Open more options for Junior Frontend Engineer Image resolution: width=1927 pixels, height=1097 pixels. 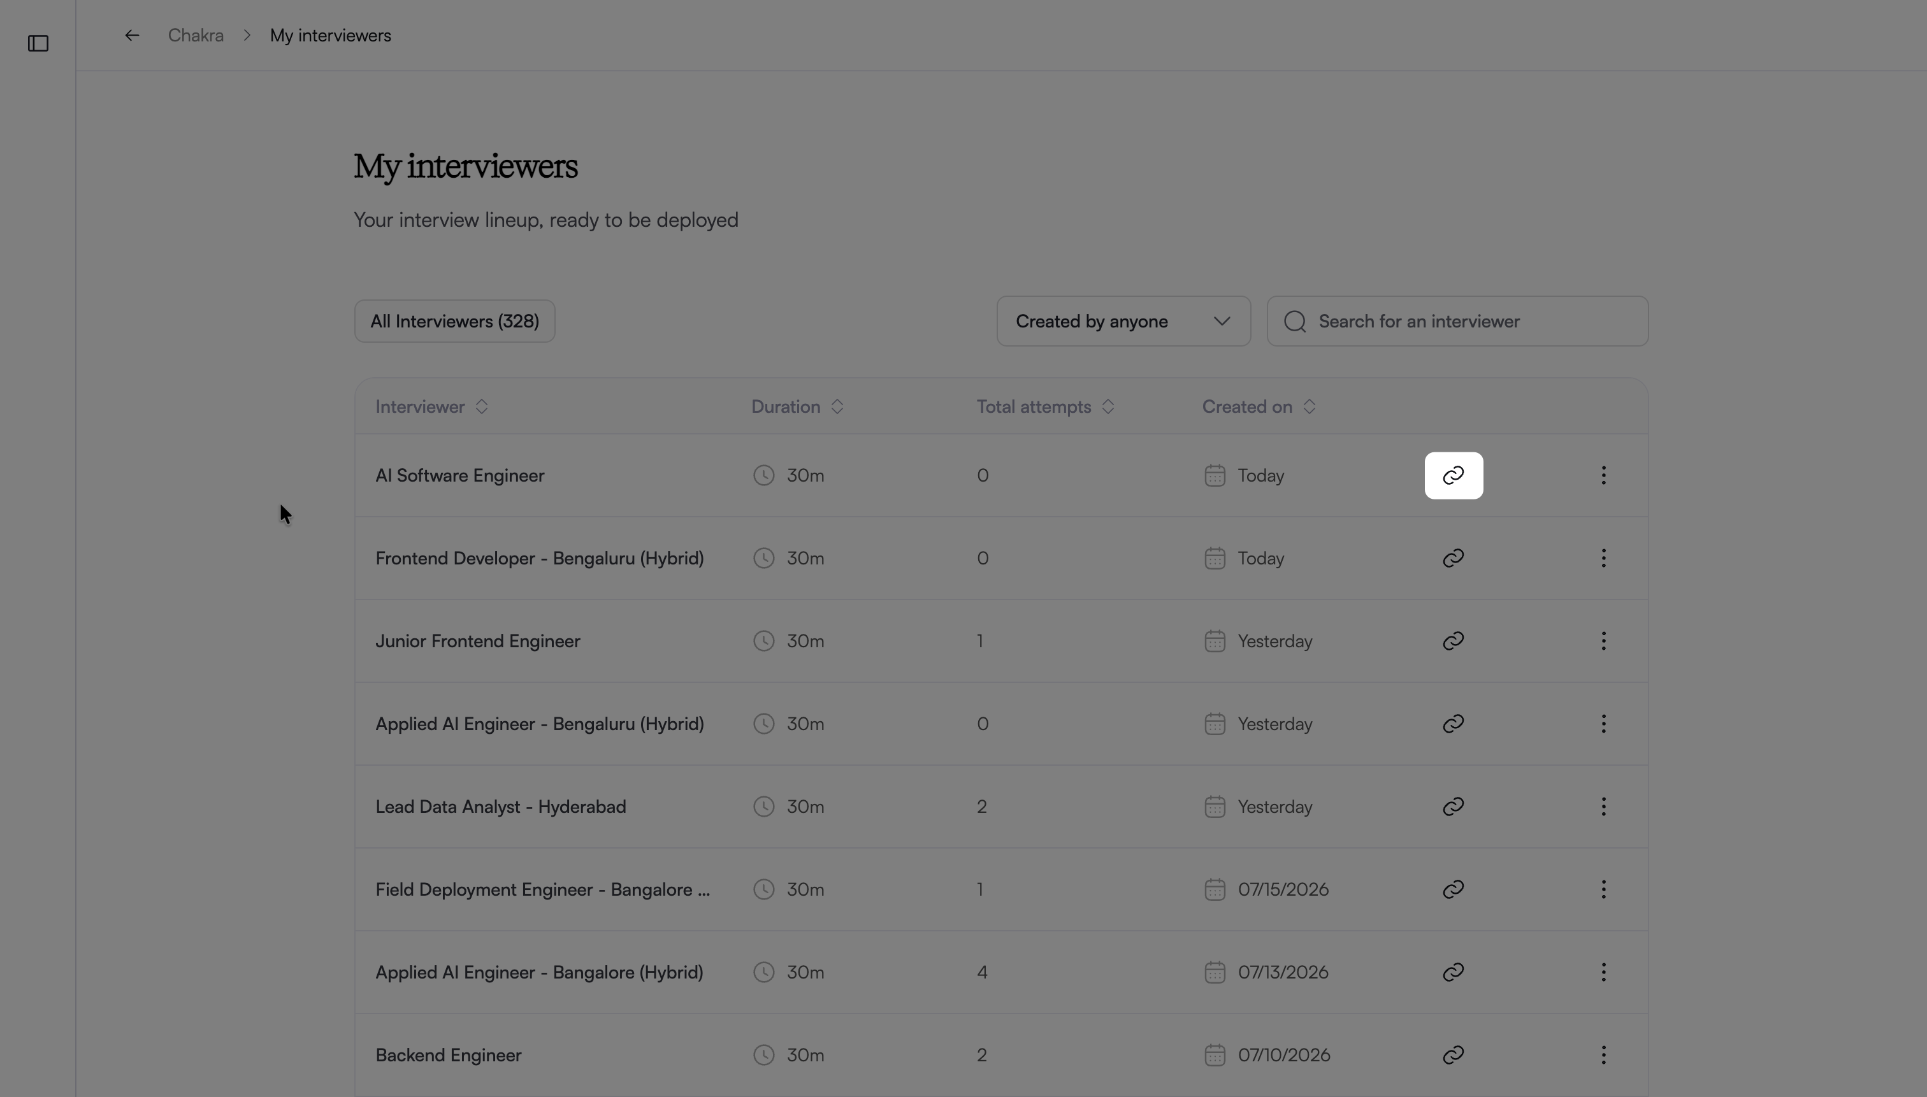point(1603,641)
